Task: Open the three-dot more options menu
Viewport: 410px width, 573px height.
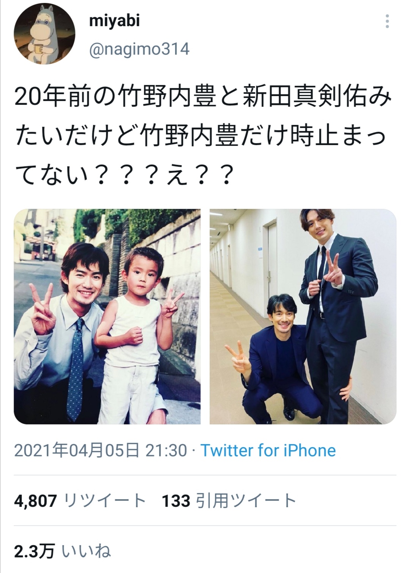Action: coord(387,22)
